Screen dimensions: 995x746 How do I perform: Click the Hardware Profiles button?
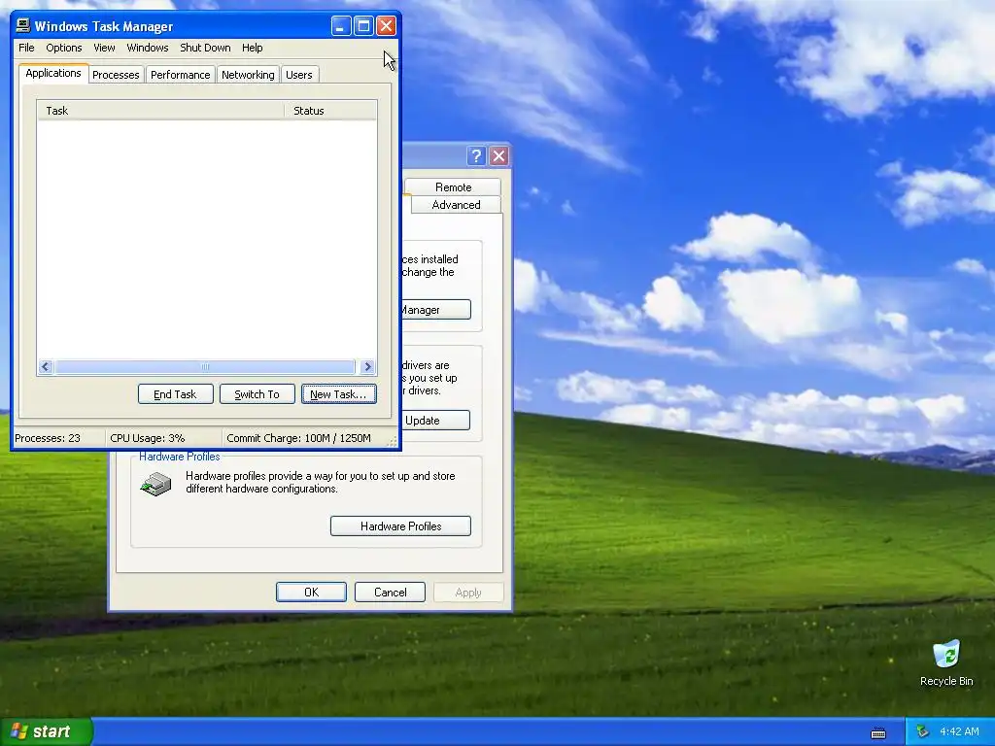point(400,526)
